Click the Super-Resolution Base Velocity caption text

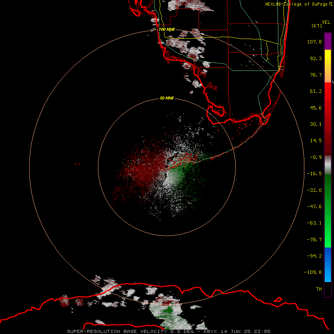click(169, 331)
